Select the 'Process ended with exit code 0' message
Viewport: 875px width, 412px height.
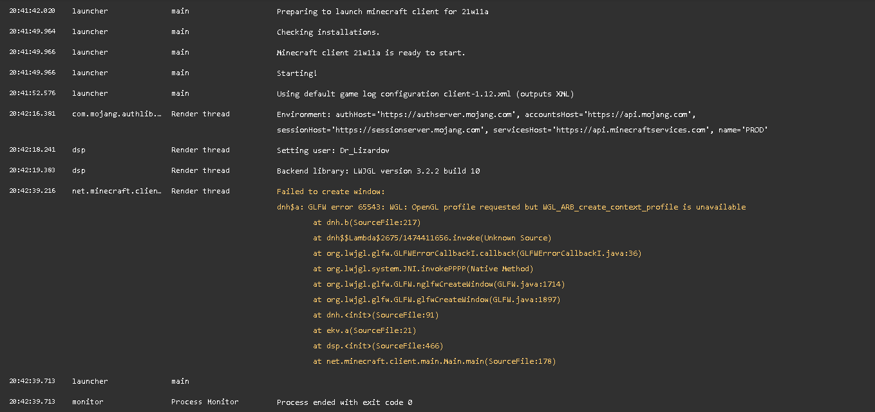344,402
